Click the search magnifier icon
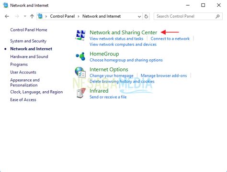 217,16
